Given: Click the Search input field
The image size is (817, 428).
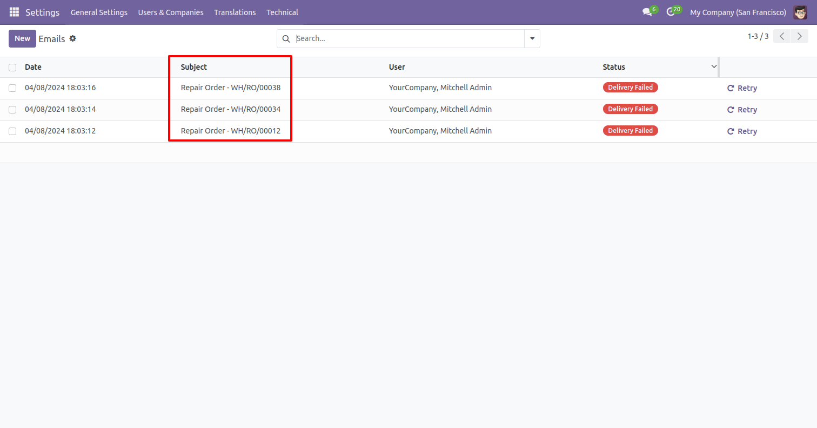Looking at the screenshot, I should pos(408,39).
